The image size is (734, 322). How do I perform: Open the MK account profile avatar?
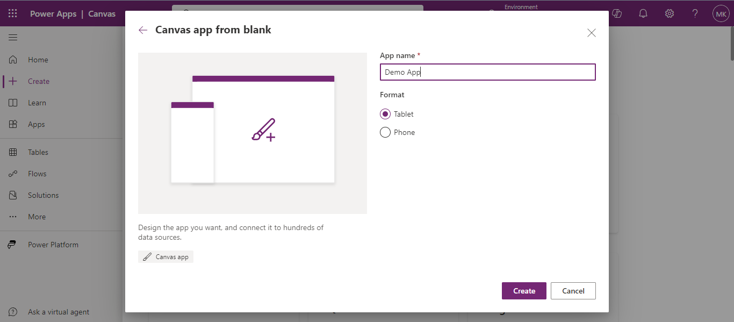pyautogui.click(x=721, y=14)
